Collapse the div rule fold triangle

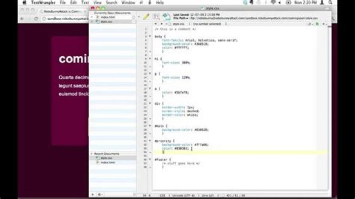click(x=150, y=103)
